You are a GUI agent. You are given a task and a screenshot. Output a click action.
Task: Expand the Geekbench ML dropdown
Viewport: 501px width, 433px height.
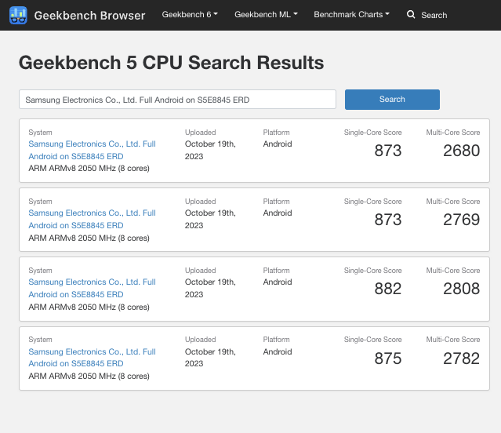coord(266,15)
